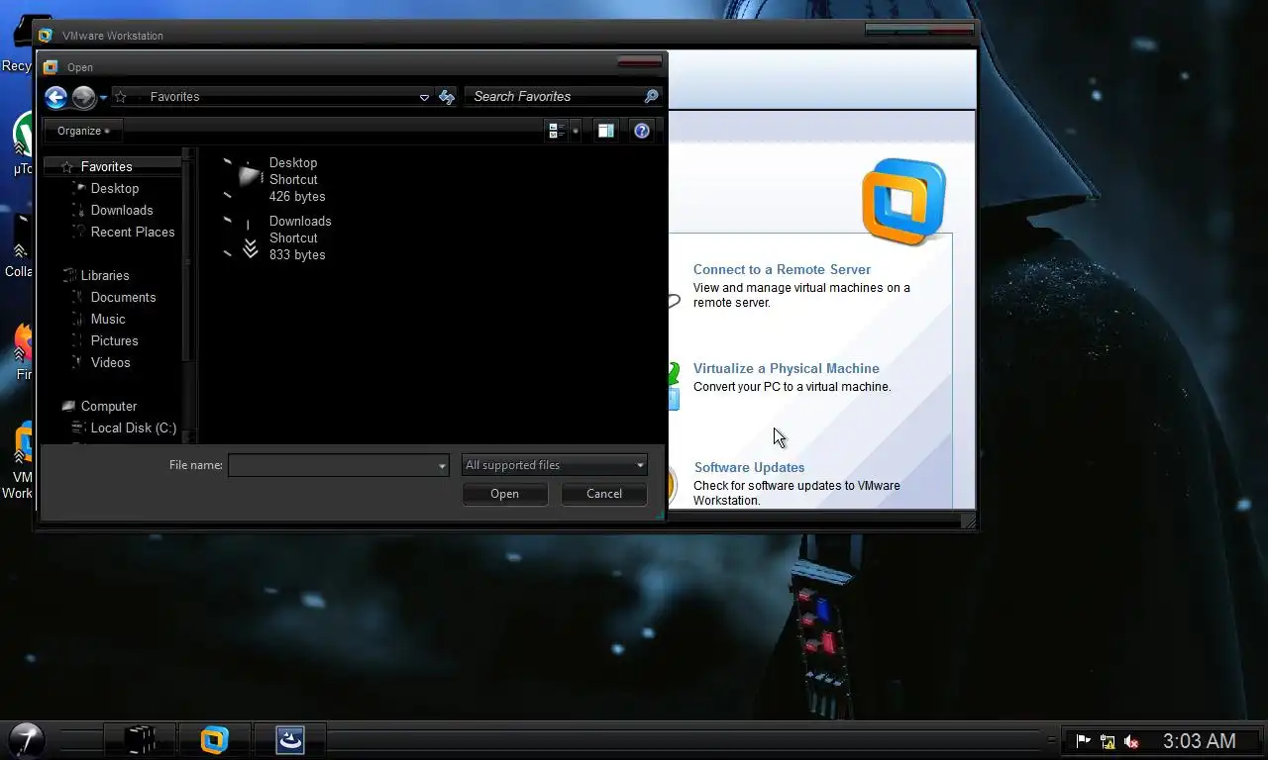Image resolution: width=1268 pixels, height=760 pixels.
Task: Open help with the question mark icon
Action: click(x=642, y=131)
